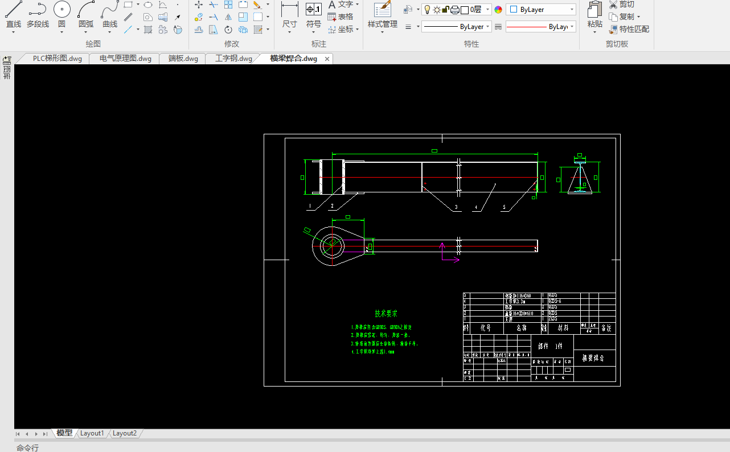Screen dimensions: 730x452
Task: Expand the 文字 text dropdown arrow
Action: pos(357,5)
